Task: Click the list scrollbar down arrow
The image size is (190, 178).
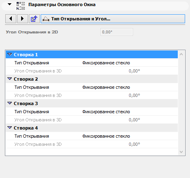Action: 181,152
